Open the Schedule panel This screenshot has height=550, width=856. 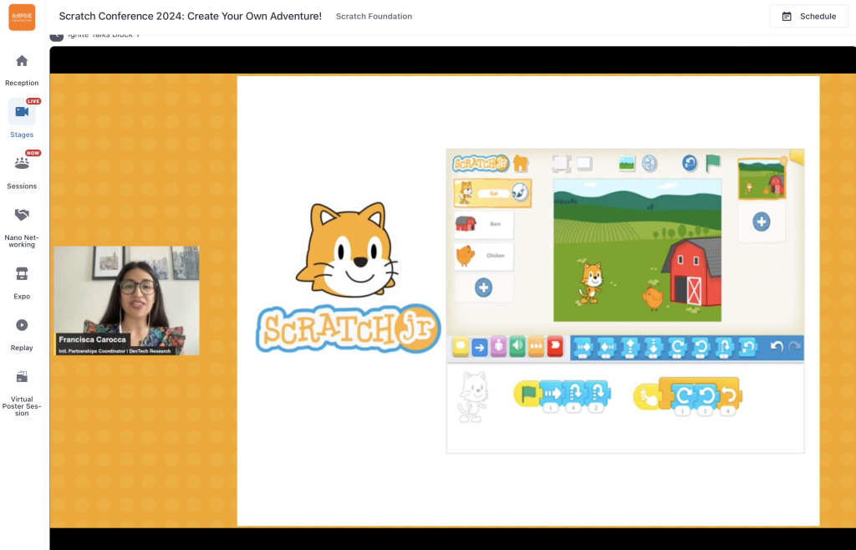pos(808,17)
